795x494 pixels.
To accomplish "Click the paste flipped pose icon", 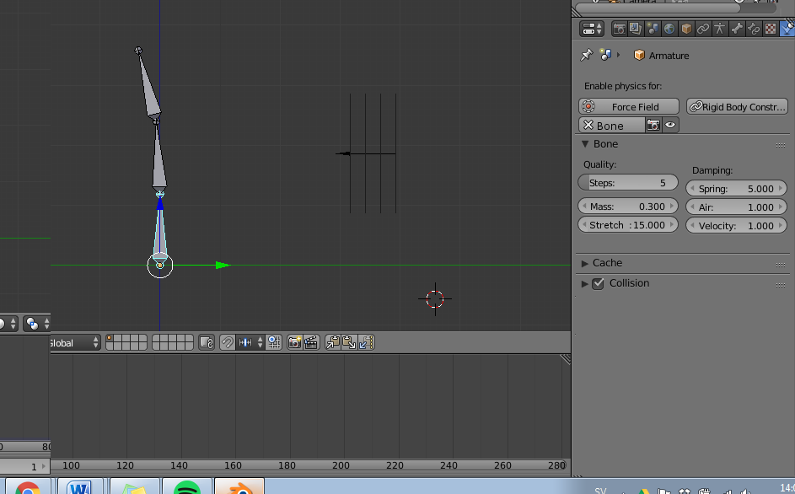I will [366, 343].
